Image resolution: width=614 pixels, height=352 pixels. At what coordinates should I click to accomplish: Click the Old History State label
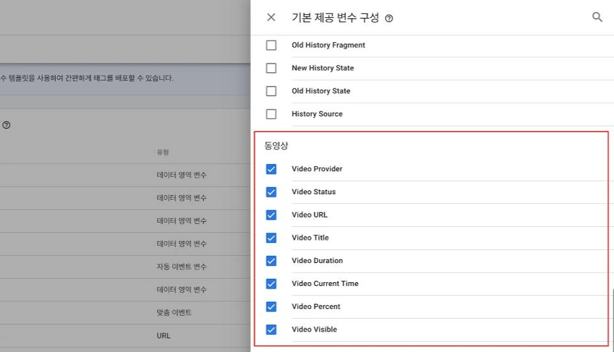click(321, 91)
